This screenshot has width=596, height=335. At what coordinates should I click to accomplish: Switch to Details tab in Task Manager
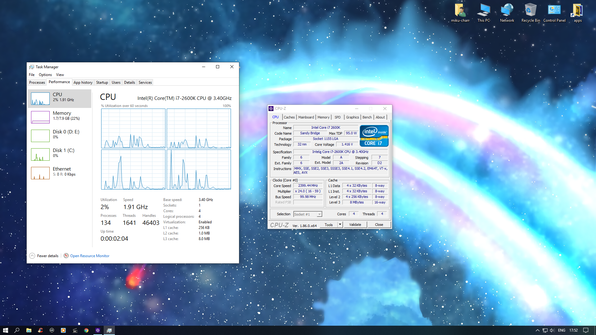(129, 83)
